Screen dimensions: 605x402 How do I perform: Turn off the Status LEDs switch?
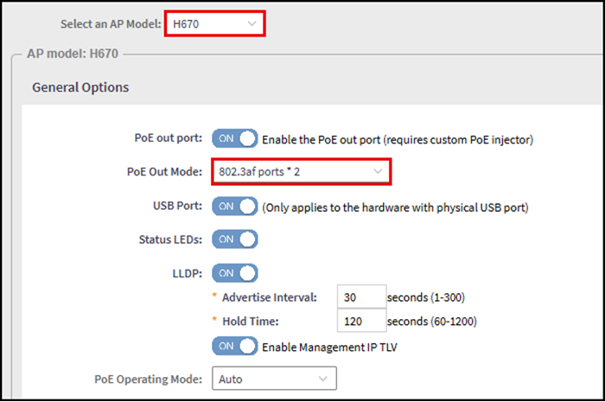(x=234, y=239)
